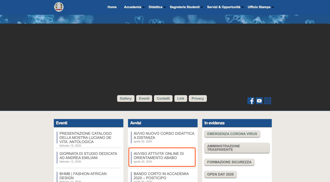
Task: Open the Ufficio Stampa menu
Action: point(259,7)
